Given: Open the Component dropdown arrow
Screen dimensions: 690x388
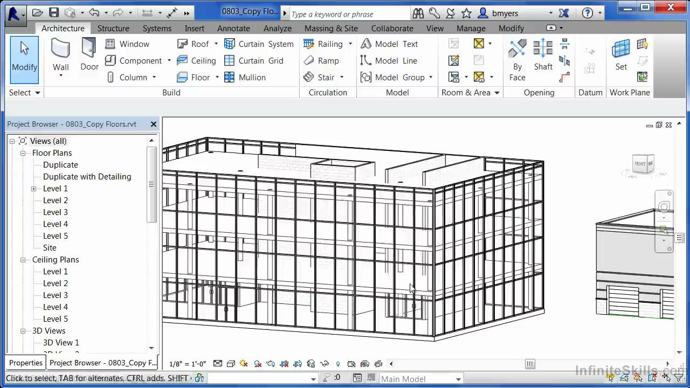Looking at the screenshot, I should [169, 61].
